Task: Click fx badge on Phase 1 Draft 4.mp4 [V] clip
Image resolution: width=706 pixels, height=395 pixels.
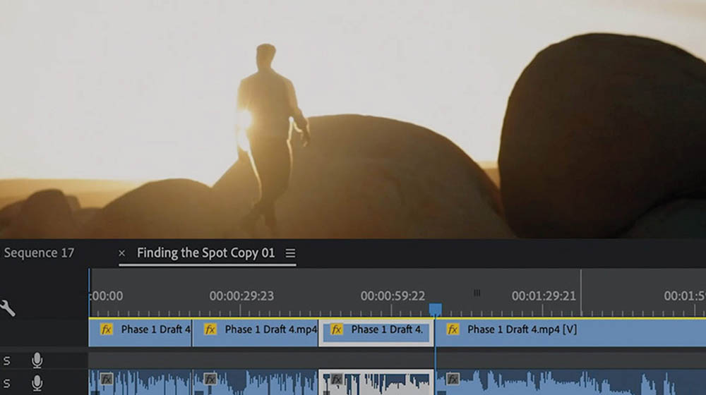Action: coord(453,329)
